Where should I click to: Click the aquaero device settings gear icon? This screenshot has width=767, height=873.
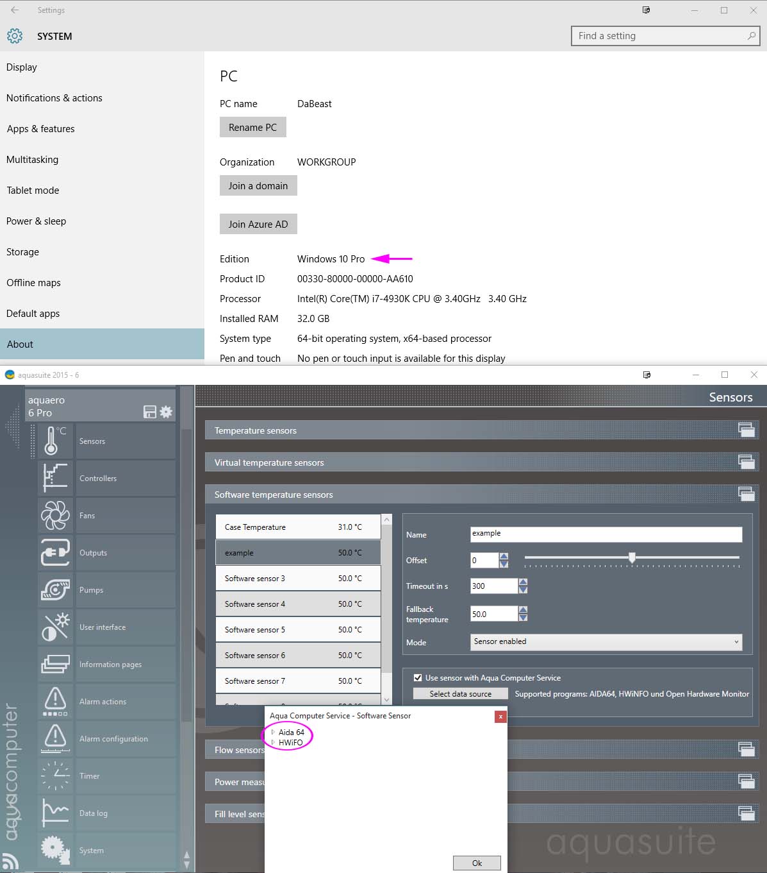[166, 412]
